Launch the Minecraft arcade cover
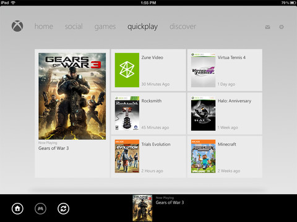This screenshot has width=297, height=222. pyautogui.click(x=203, y=157)
